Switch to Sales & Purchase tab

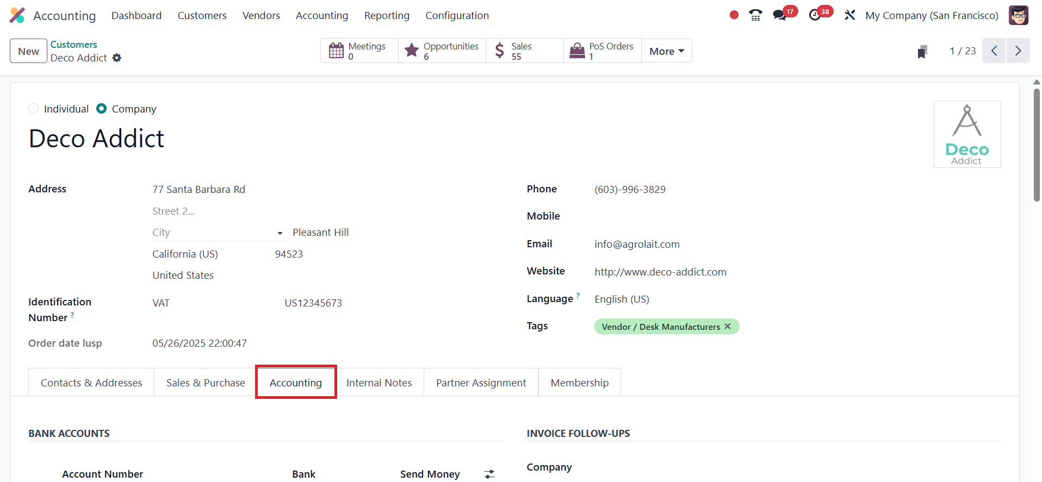206,383
